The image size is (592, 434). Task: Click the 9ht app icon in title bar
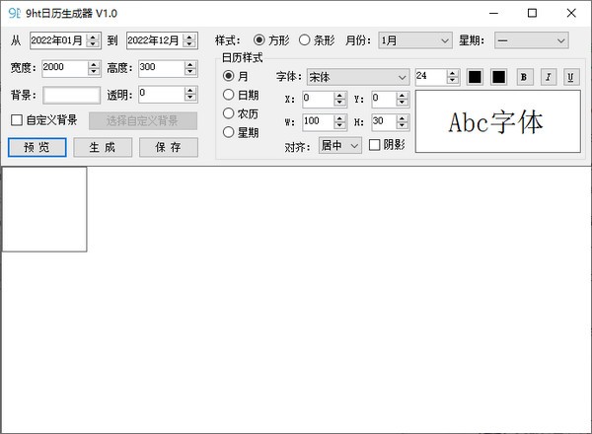[14, 13]
